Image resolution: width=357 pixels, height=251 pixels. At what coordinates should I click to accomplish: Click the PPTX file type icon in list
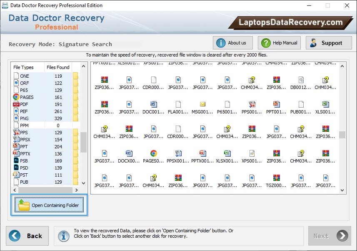tap(16, 154)
